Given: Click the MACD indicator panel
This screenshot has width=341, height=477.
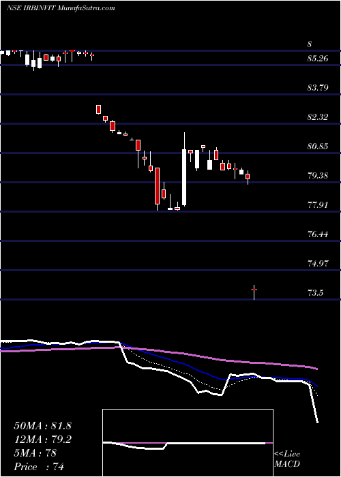Looking at the screenshot, I should (188, 443).
